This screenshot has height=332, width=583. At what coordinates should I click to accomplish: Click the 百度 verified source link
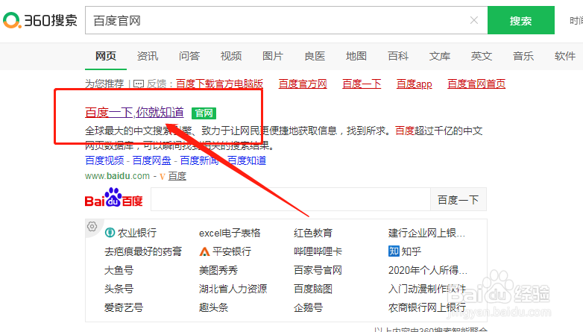(177, 175)
